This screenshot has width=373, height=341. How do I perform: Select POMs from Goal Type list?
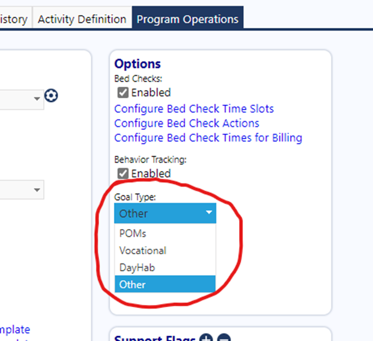(x=165, y=234)
